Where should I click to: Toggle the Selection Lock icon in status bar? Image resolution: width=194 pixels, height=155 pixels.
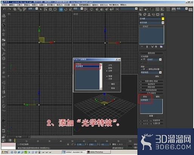click(68, 144)
